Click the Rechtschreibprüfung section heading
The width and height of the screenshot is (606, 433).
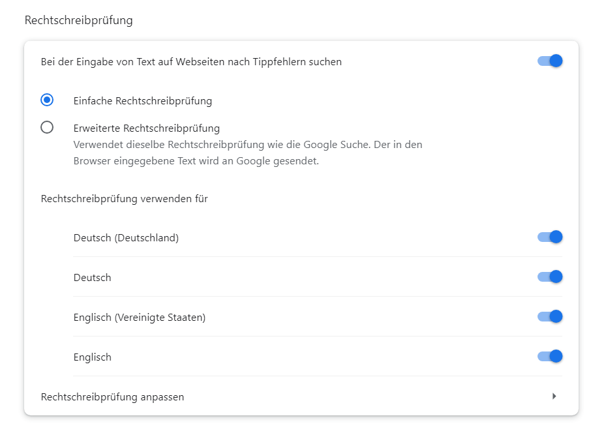point(79,20)
